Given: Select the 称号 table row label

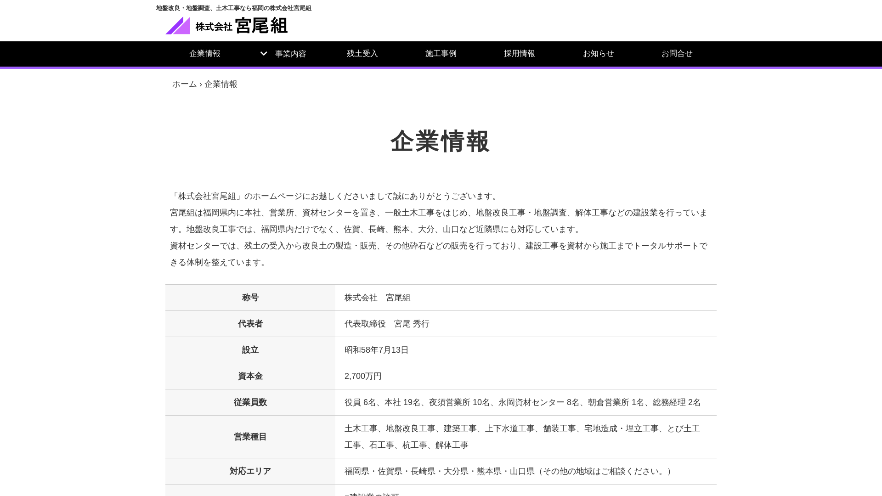Looking at the screenshot, I should [x=250, y=298].
